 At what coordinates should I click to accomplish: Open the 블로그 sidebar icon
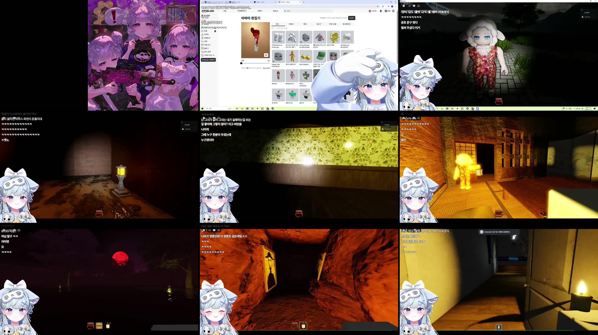206,48
